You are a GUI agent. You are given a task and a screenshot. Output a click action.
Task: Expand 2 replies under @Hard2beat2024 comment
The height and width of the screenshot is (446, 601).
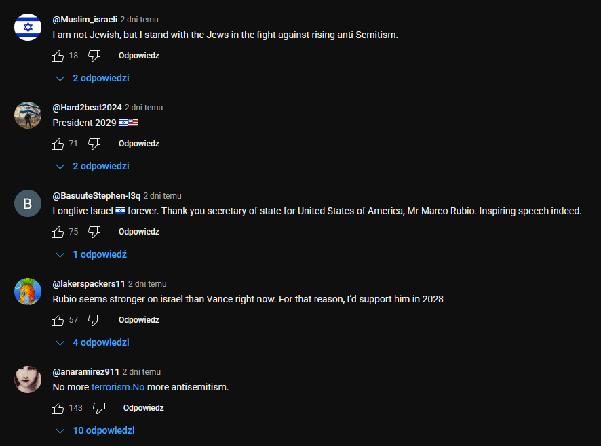pos(93,166)
